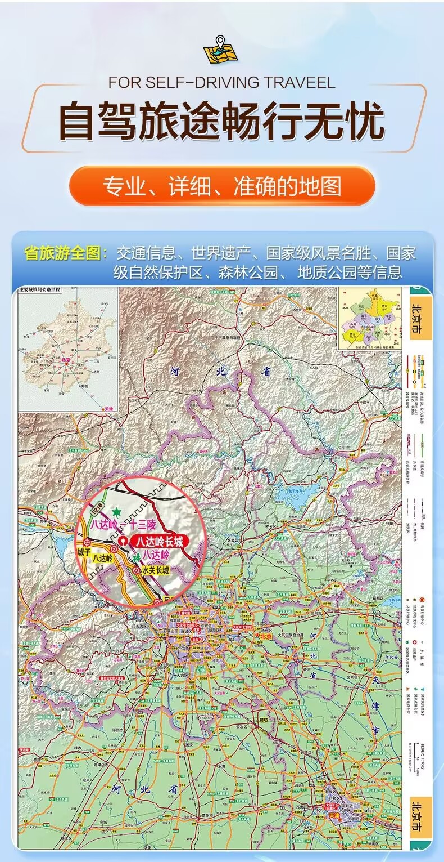Screen dimensions: 444x862
Task: Click the yellow 水关长城 label
Action: click(156, 571)
